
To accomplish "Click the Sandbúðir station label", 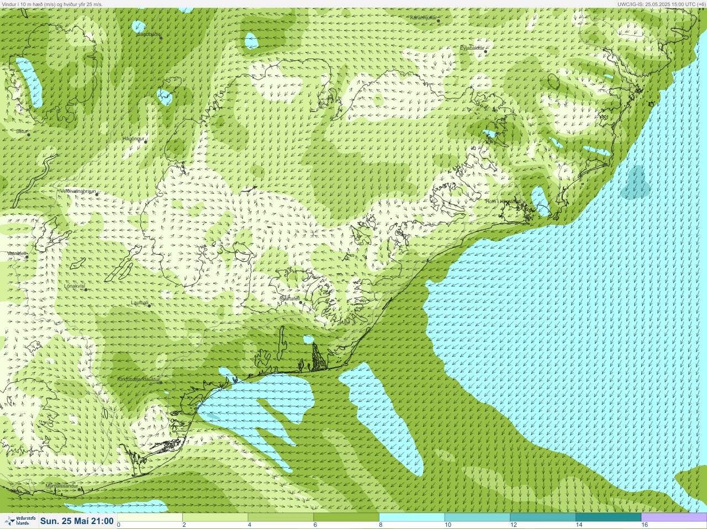I will tap(148, 34).
